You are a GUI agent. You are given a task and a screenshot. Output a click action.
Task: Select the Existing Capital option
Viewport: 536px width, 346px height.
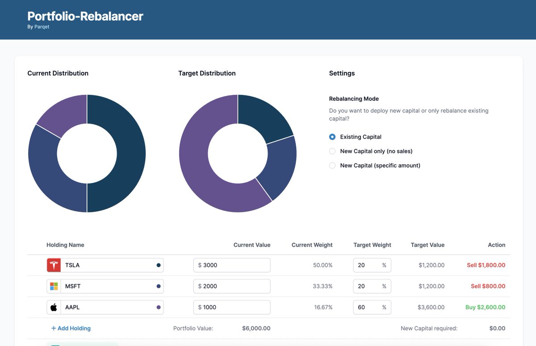coord(332,137)
